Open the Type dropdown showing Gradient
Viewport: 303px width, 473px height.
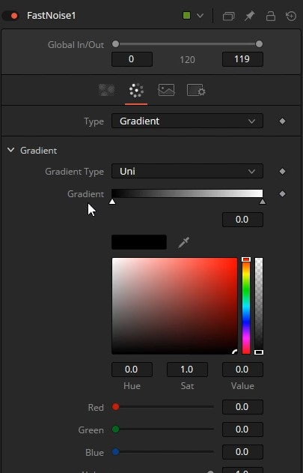(187, 121)
